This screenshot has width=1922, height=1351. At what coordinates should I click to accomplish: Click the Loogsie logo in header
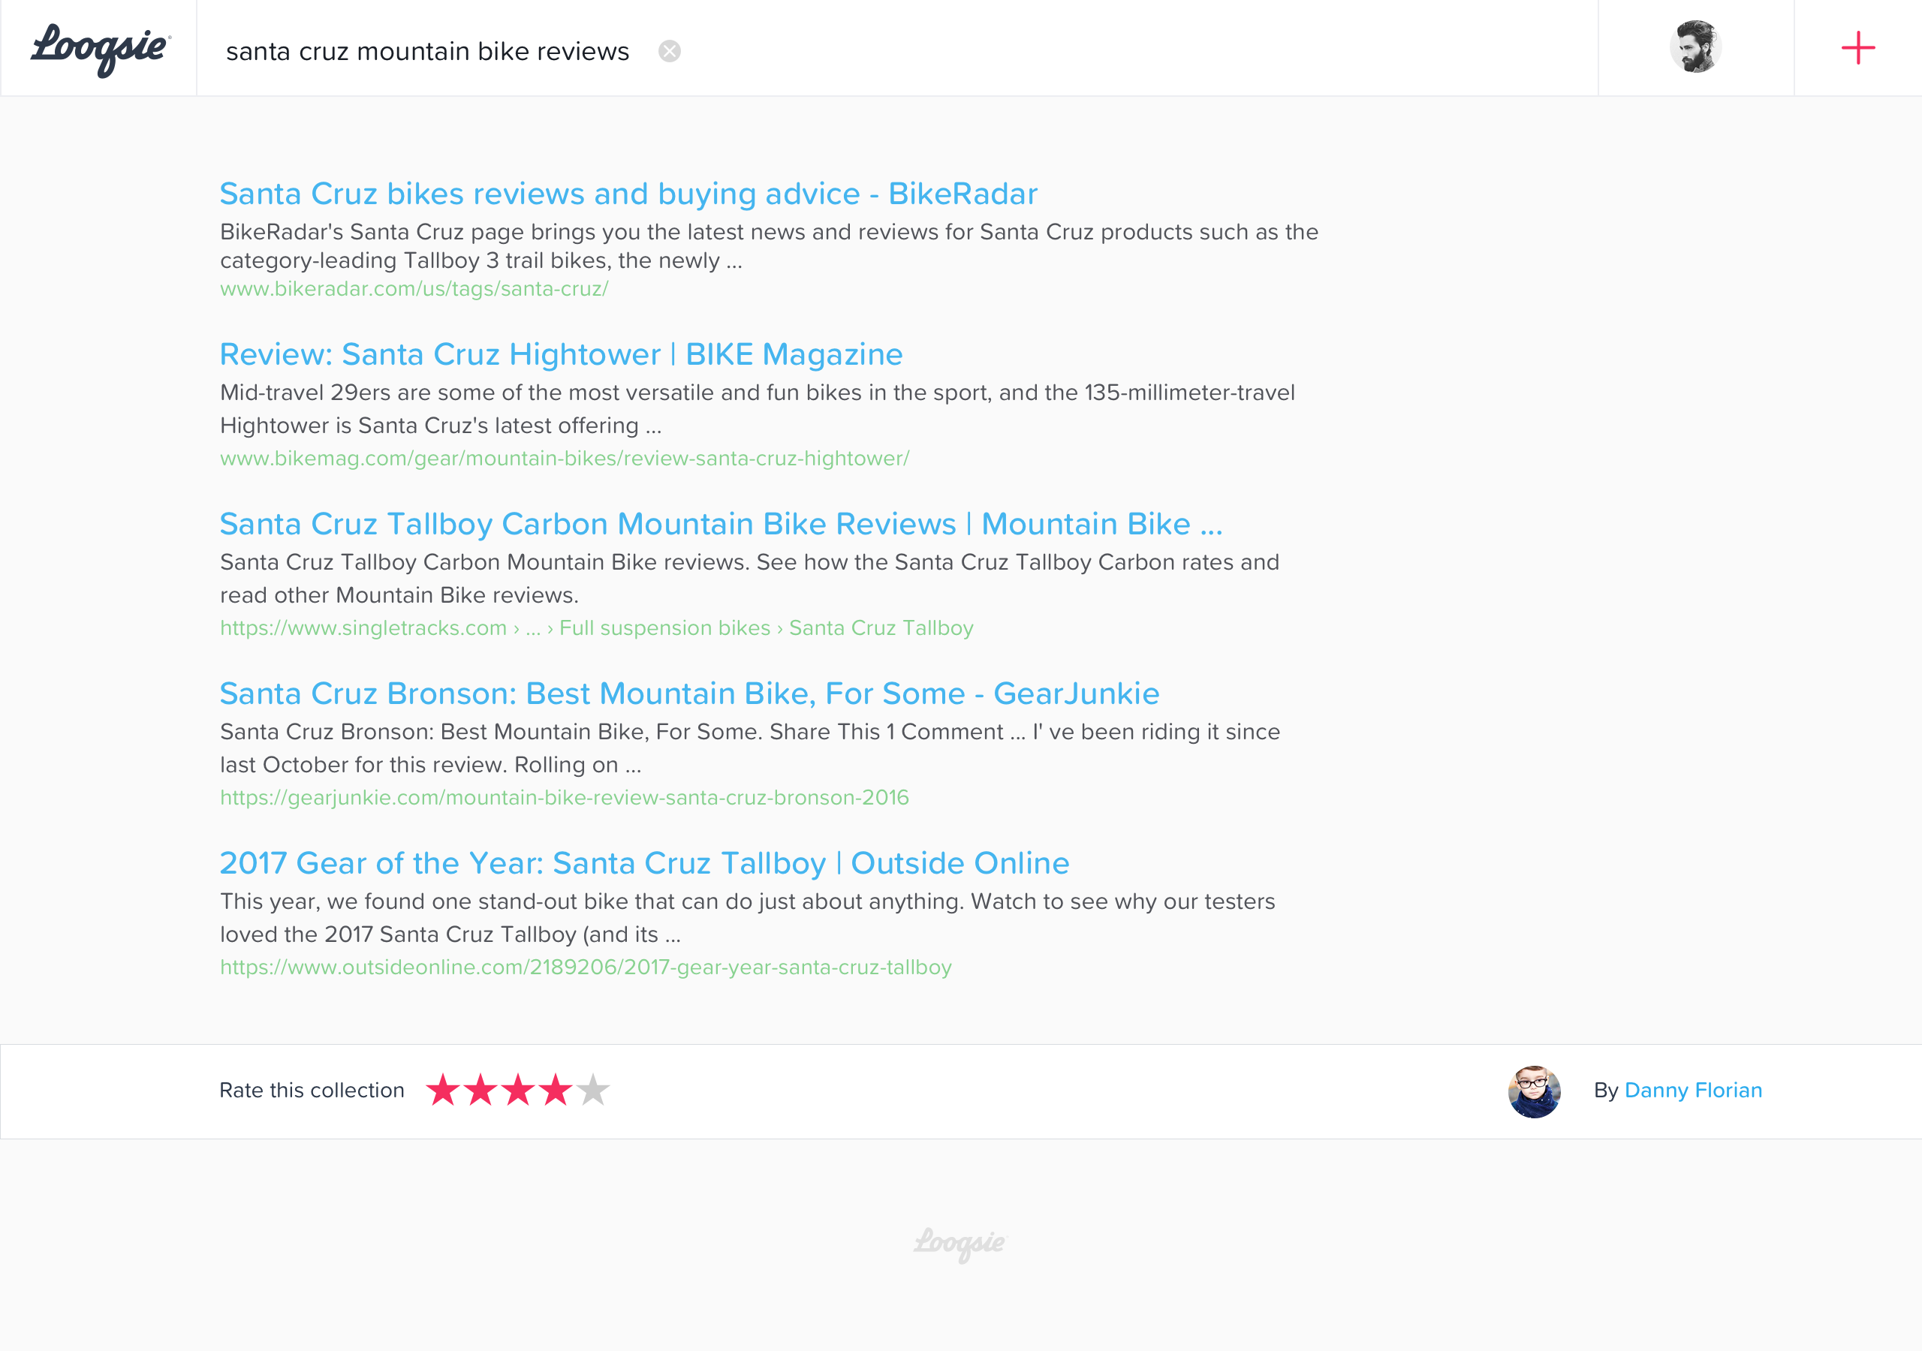pyautogui.click(x=101, y=49)
